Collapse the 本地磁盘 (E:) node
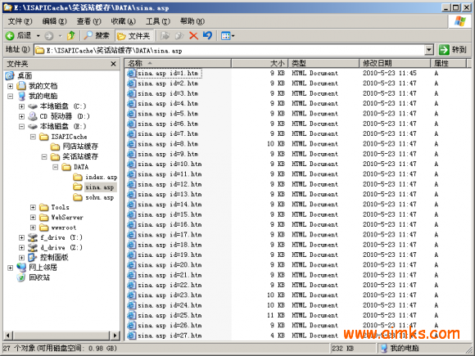The image size is (475, 356). click(x=21, y=127)
